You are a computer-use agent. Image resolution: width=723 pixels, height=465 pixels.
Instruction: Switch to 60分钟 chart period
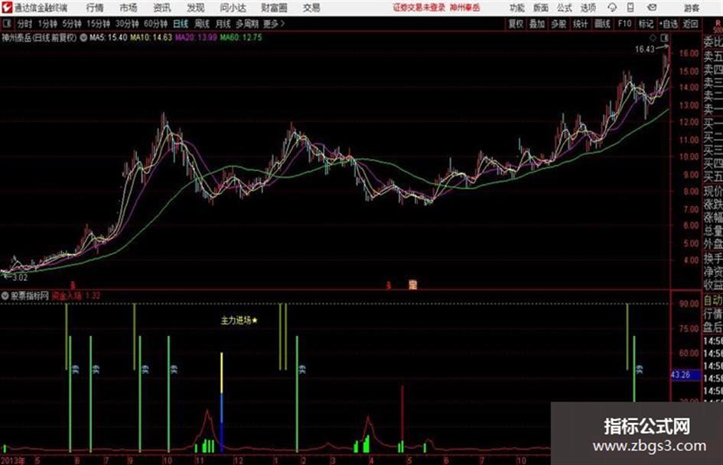(156, 24)
